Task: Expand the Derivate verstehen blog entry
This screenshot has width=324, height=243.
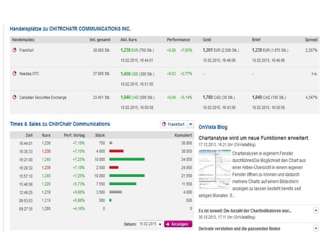Action: click(x=316, y=229)
